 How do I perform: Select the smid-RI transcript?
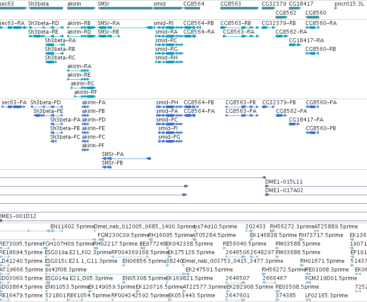(x=168, y=28)
